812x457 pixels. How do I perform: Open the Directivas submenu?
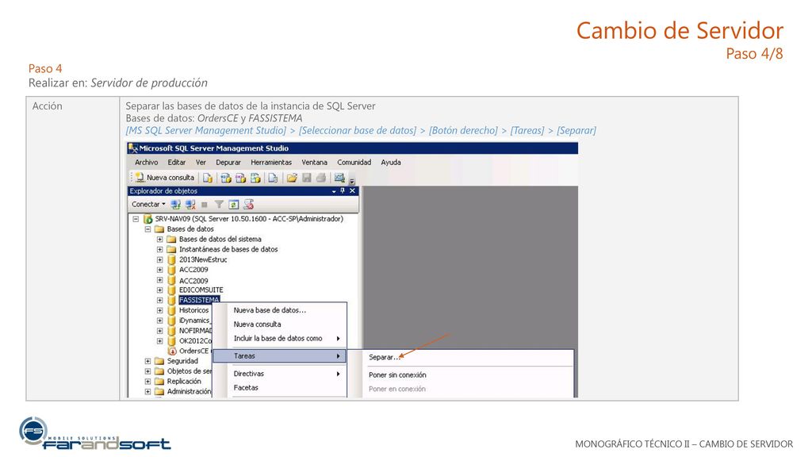pos(280,374)
